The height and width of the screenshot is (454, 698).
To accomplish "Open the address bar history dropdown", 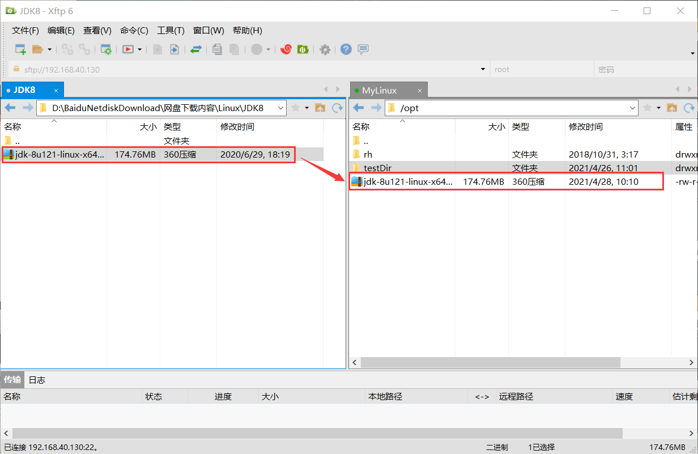I will [x=483, y=69].
